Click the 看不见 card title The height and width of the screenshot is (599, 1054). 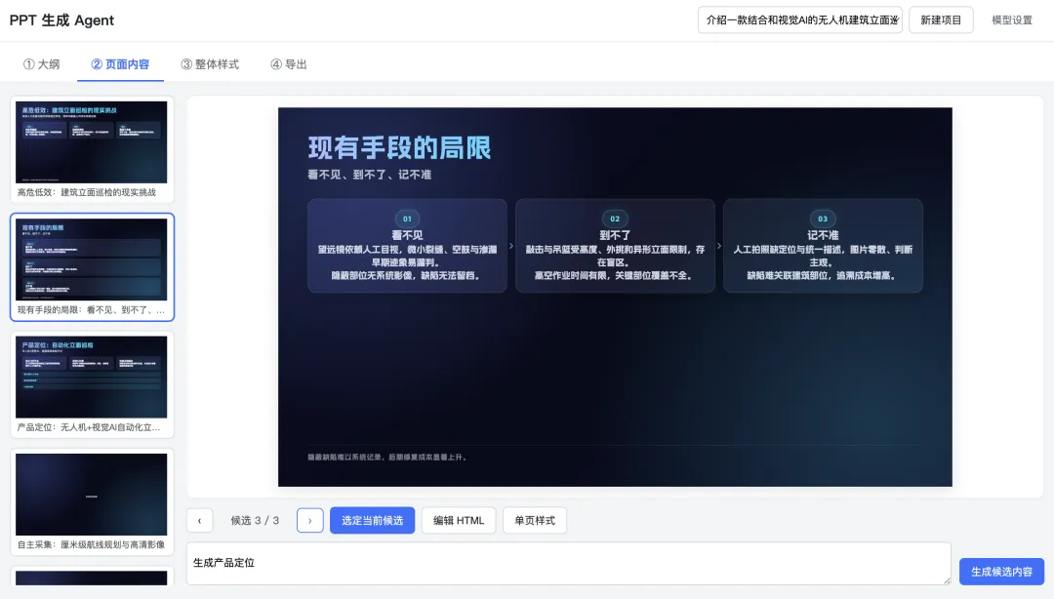pyautogui.click(x=407, y=235)
